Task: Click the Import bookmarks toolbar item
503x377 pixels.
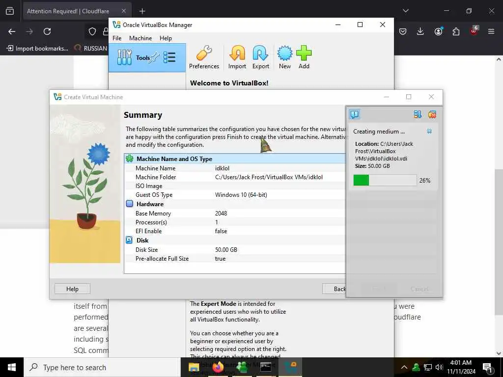Action: coord(37,49)
